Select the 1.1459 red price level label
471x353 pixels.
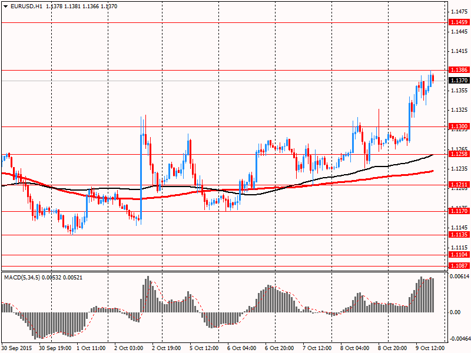point(459,22)
